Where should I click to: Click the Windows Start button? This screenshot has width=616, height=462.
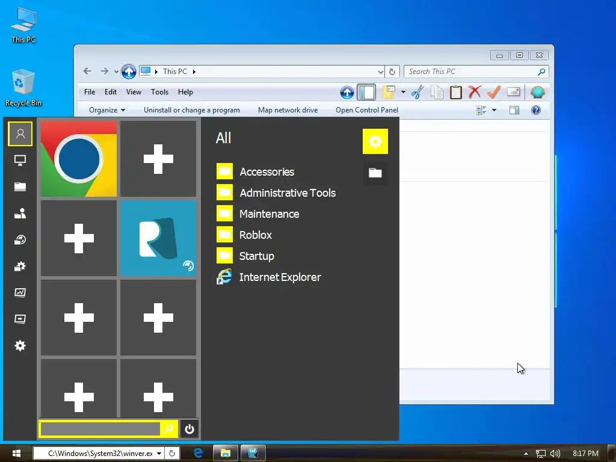point(16,454)
